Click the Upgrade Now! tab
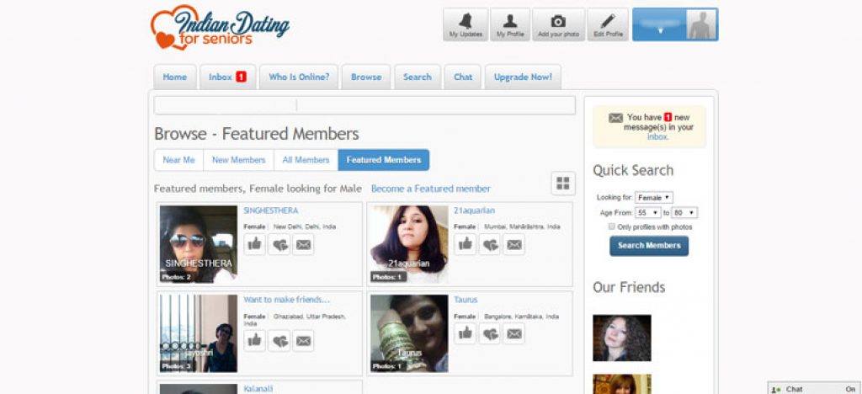The width and height of the screenshot is (862, 394). pos(523,77)
